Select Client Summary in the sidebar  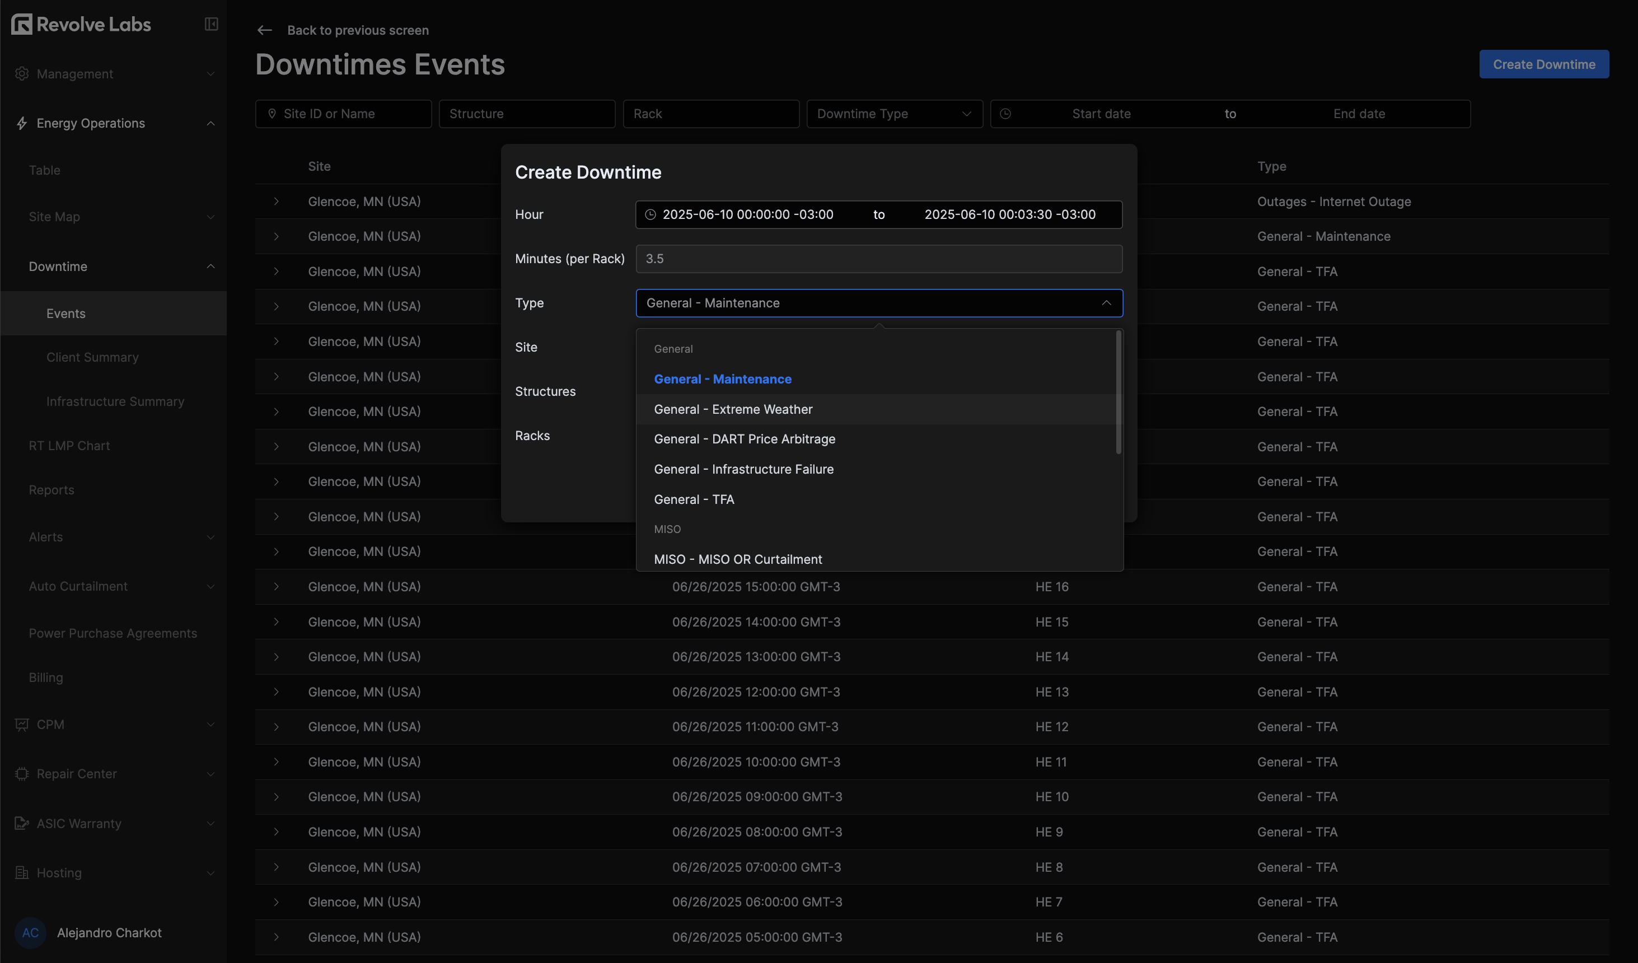click(92, 357)
